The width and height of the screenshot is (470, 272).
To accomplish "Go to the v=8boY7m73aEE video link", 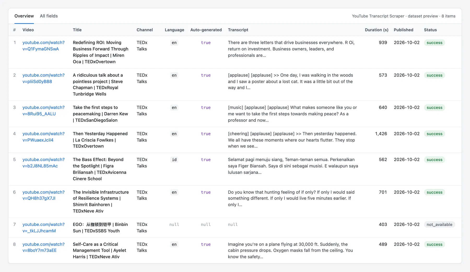I will point(43,247).
